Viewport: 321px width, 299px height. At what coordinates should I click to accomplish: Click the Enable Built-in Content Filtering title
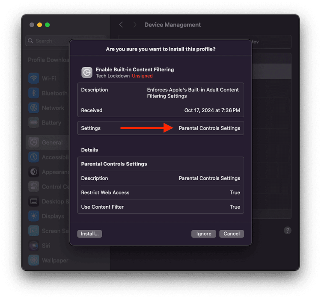coord(135,70)
